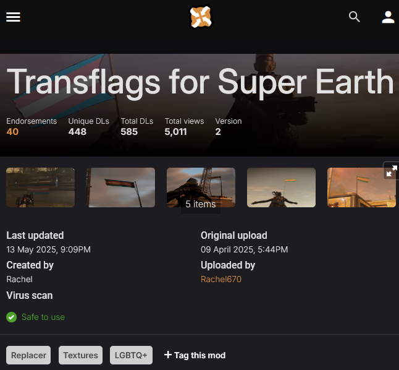Click the green Safe to use checkmark icon

click(x=12, y=317)
